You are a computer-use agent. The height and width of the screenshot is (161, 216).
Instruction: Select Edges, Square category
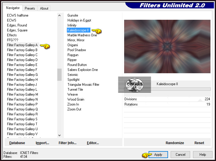[17, 30]
